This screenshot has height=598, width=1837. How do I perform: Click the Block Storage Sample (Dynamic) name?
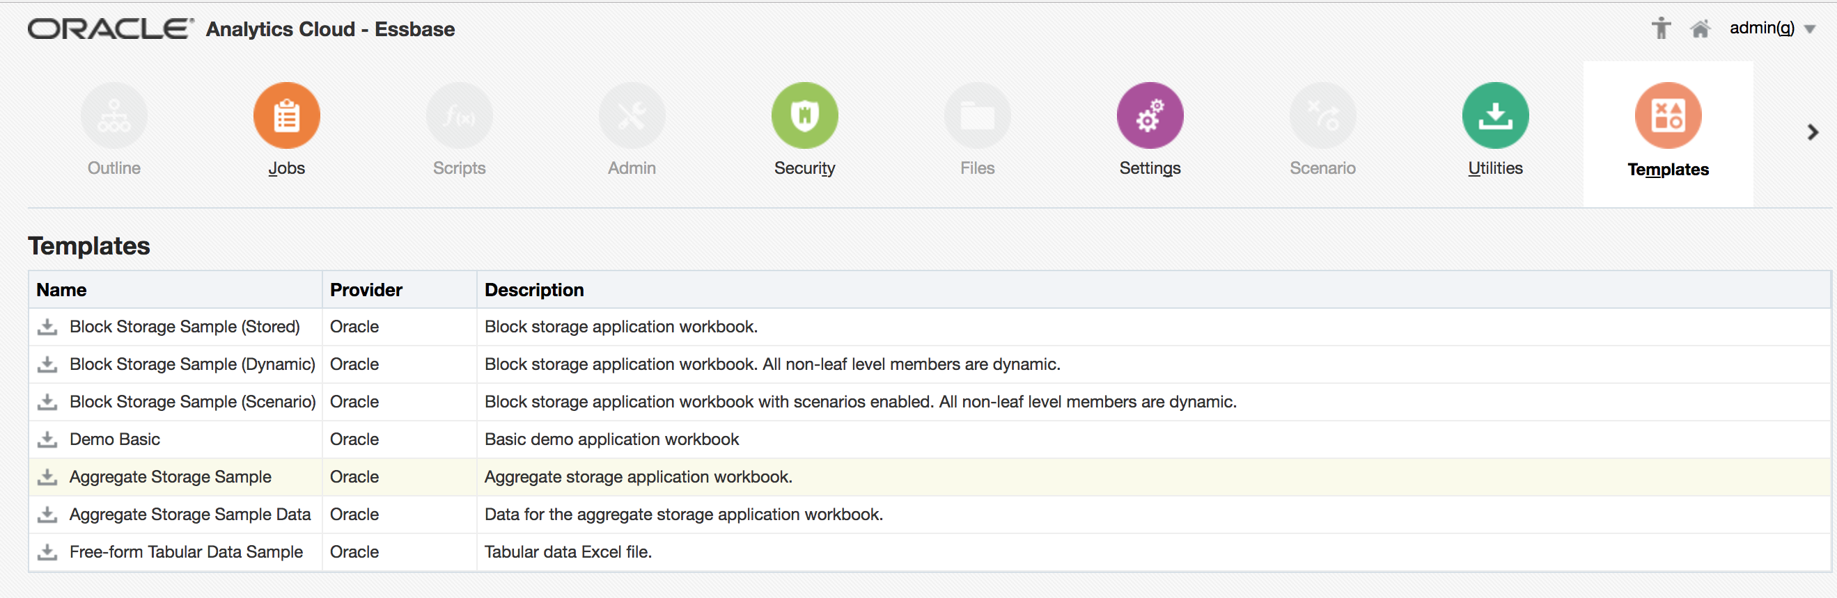(x=191, y=364)
